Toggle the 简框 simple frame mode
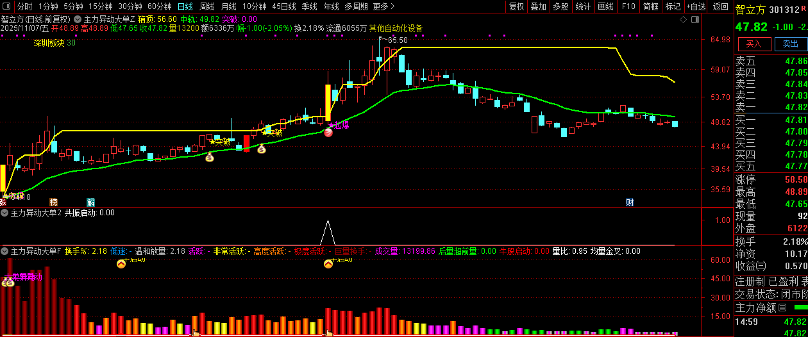The height and width of the screenshot is (337, 808). tap(651, 6)
